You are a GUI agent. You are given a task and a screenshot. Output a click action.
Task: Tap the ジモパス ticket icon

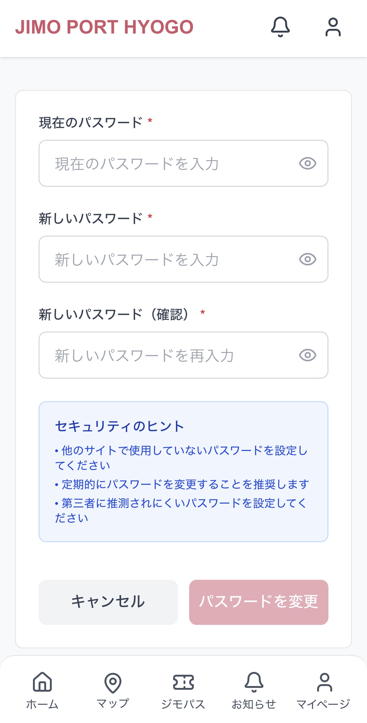[x=183, y=682]
